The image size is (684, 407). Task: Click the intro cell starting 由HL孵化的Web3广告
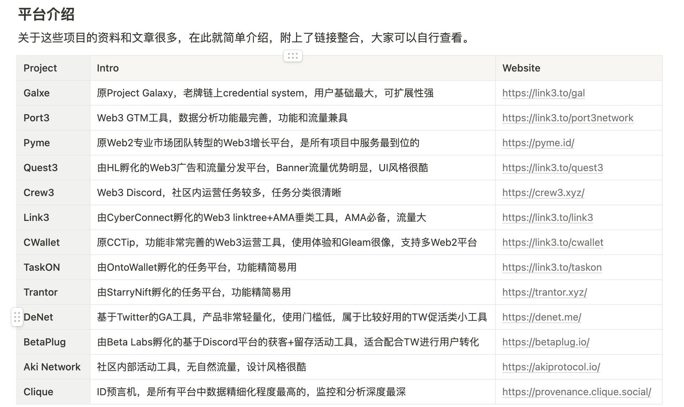[293, 168]
